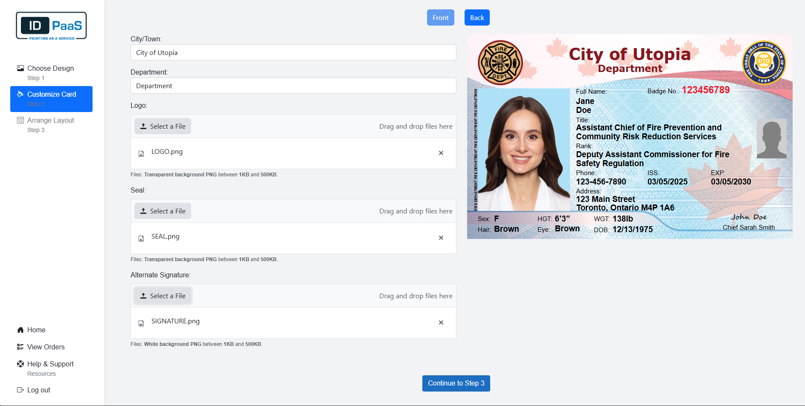
Task: Show the Front of the card
Action: (x=440, y=17)
